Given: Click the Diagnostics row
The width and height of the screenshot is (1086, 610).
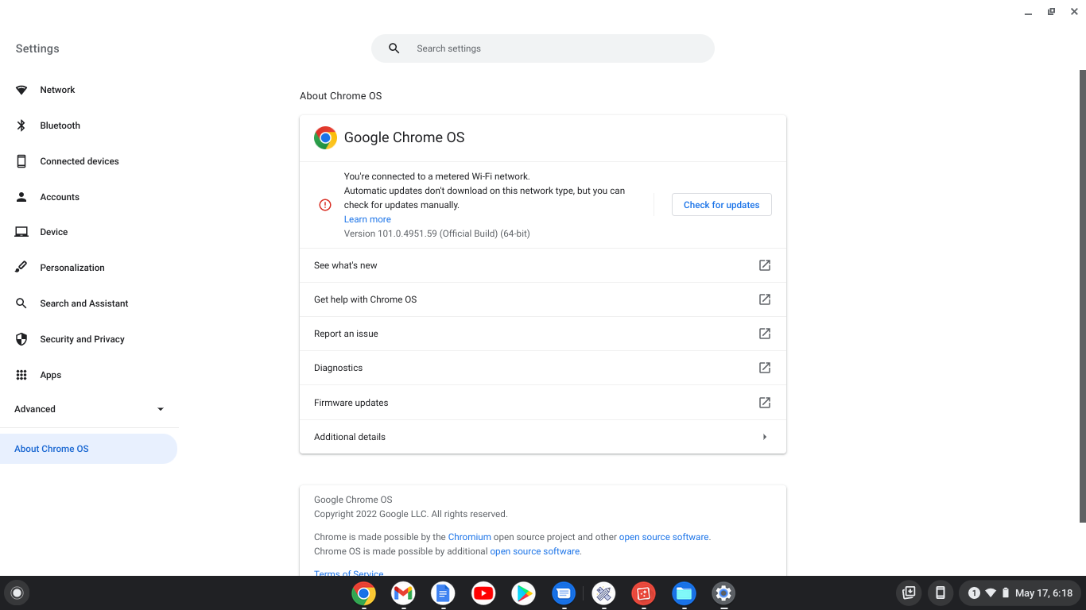Looking at the screenshot, I should pyautogui.click(x=543, y=368).
